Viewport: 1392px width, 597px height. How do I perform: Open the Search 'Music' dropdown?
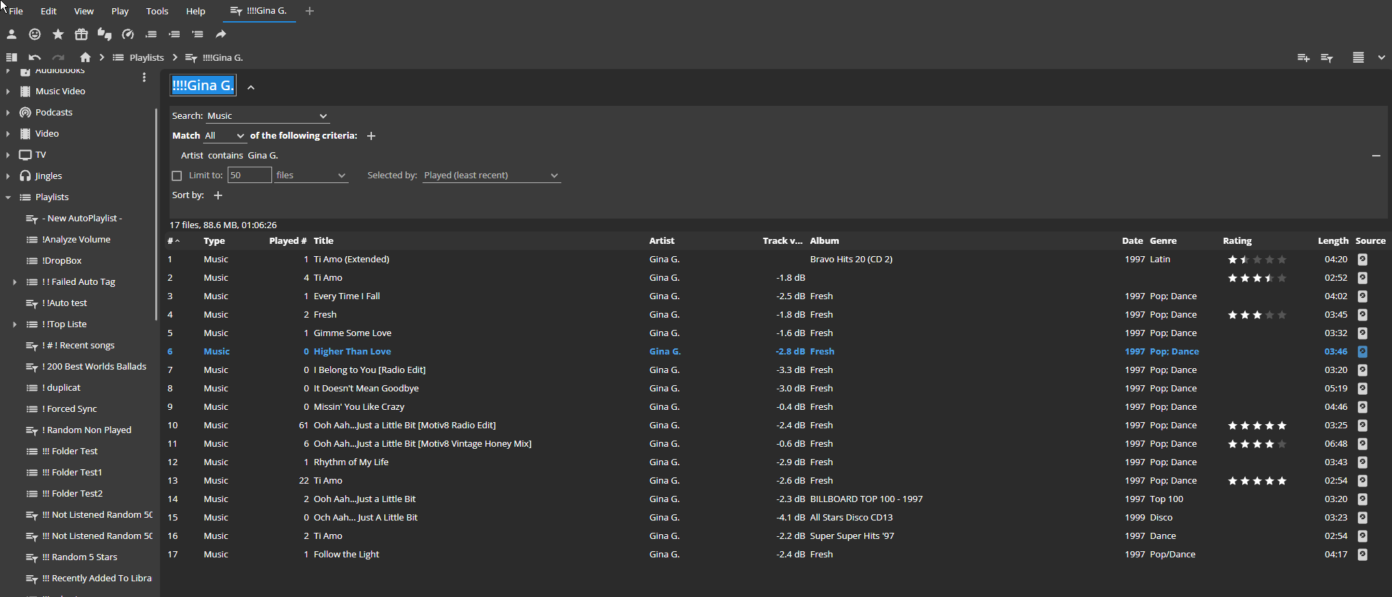pyautogui.click(x=267, y=116)
